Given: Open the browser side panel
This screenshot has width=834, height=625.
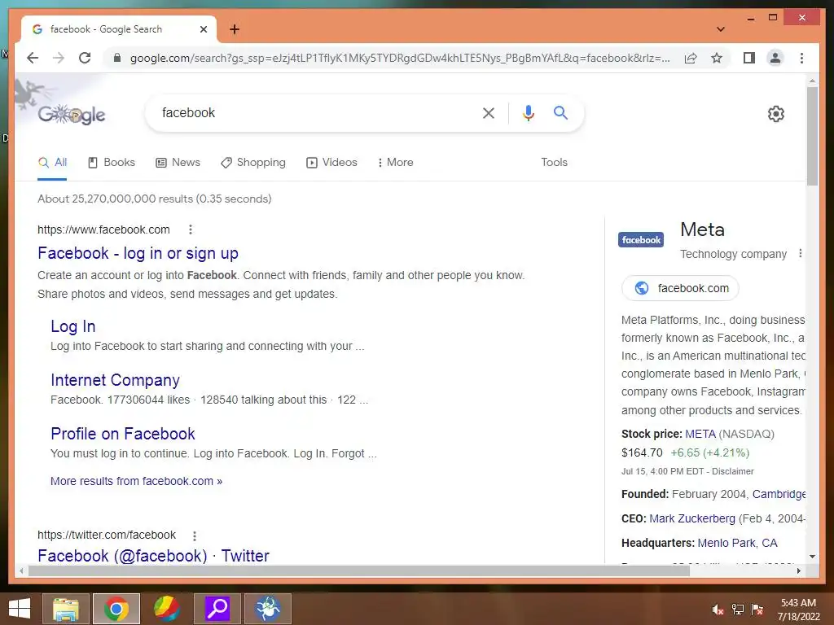Looking at the screenshot, I should (749, 58).
